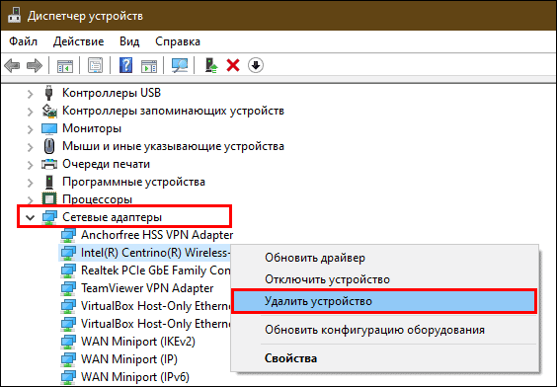Collapse the Сетевые адаптеры node
557x387 pixels.
31,217
